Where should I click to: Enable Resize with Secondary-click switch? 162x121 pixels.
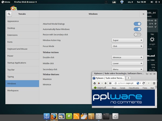pyautogui.click(x=137, y=35)
